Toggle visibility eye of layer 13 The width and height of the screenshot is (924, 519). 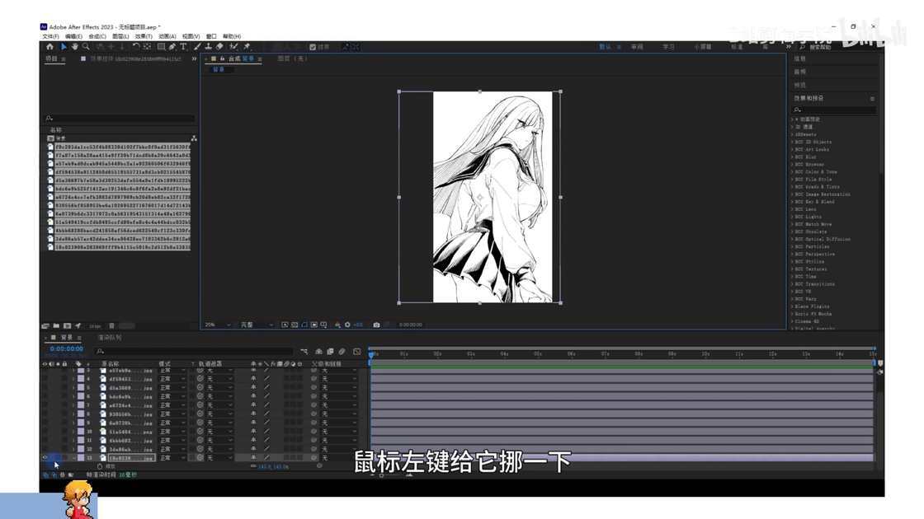pyautogui.click(x=45, y=458)
